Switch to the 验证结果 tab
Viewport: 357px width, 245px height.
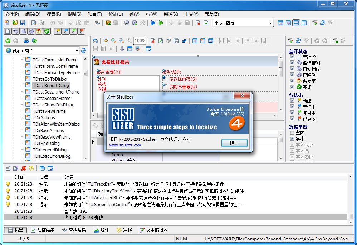43,230
